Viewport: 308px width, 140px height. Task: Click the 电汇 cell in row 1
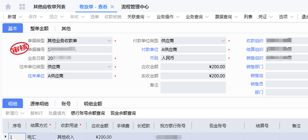tap(41, 137)
